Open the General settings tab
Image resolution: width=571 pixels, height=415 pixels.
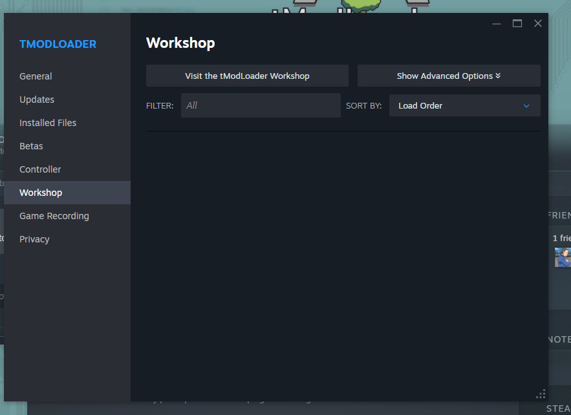[x=67, y=76]
